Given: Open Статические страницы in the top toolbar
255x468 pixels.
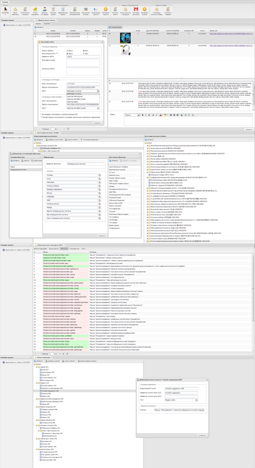Looking at the screenshot, I should (25, 11).
